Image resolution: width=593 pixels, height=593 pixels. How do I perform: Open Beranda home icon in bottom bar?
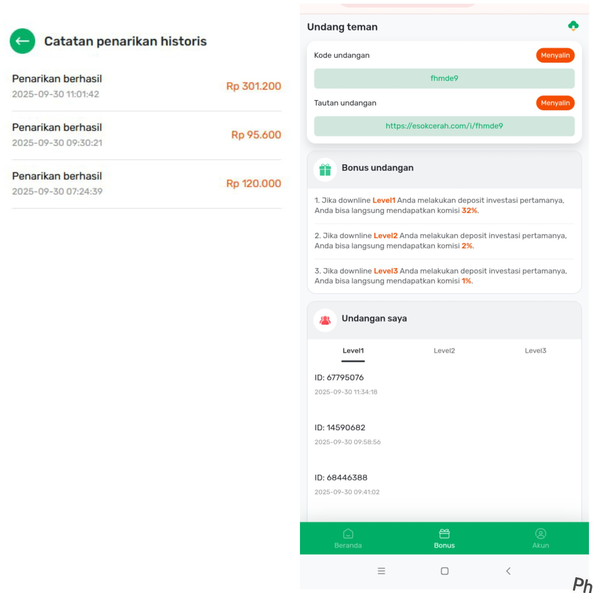tap(348, 534)
